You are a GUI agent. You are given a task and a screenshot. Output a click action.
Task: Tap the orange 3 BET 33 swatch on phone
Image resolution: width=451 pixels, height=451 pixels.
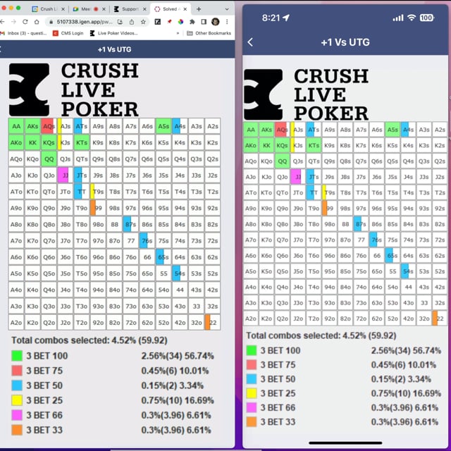coord(252,422)
